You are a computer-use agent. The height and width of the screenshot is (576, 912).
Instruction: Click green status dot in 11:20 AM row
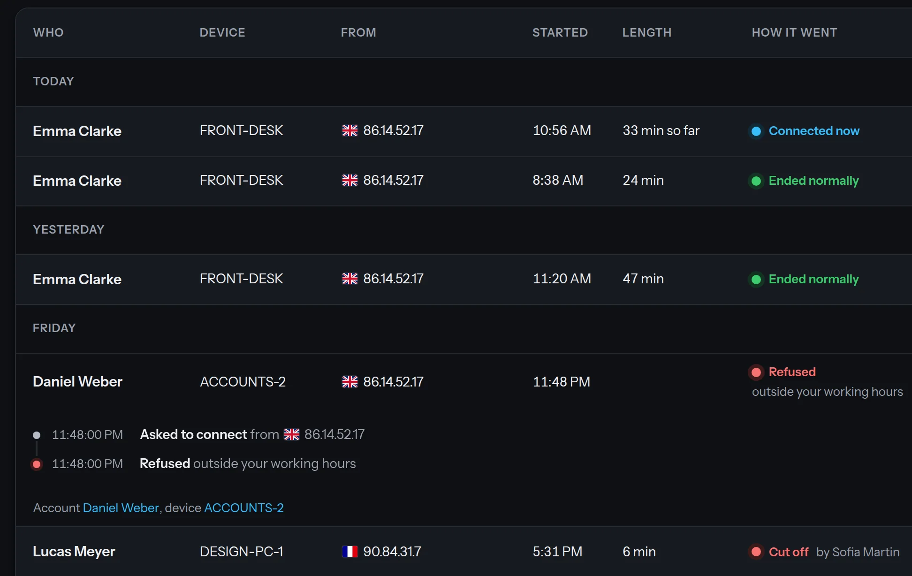[x=756, y=279]
